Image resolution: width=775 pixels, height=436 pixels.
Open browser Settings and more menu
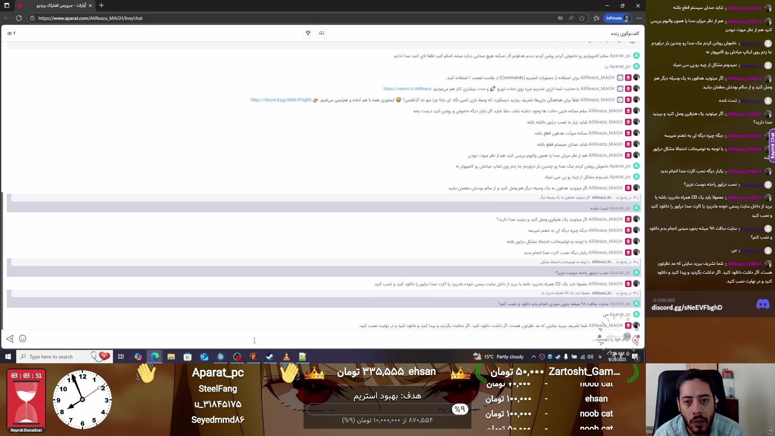click(x=639, y=18)
